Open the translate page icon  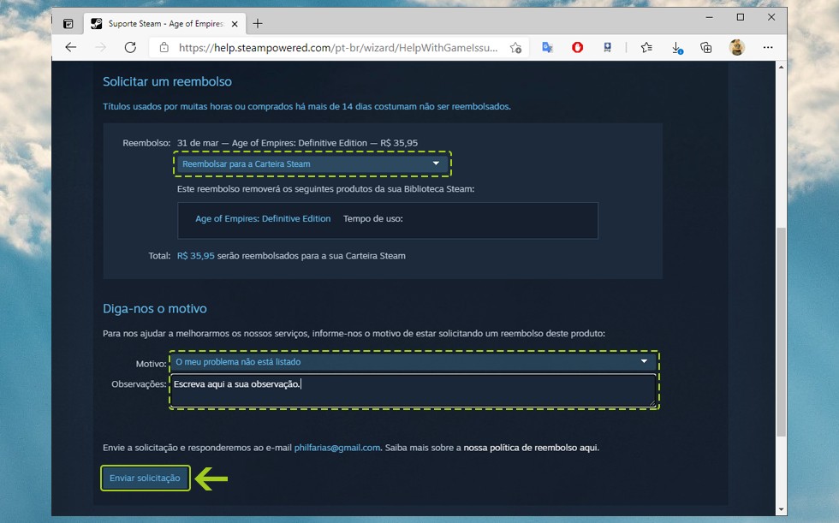[x=548, y=48]
